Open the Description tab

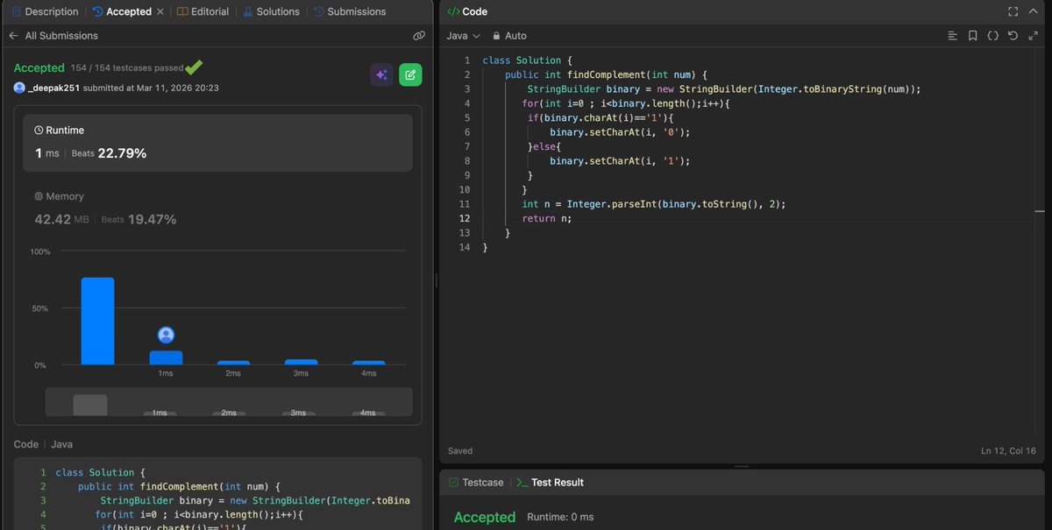click(x=45, y=11)
